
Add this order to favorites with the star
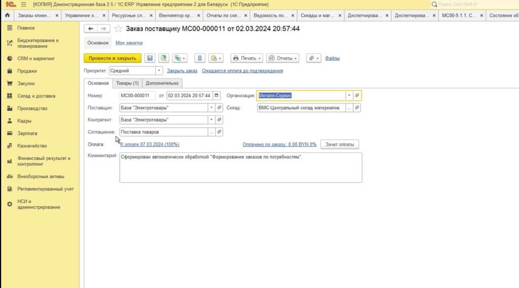tap(118, 29)
